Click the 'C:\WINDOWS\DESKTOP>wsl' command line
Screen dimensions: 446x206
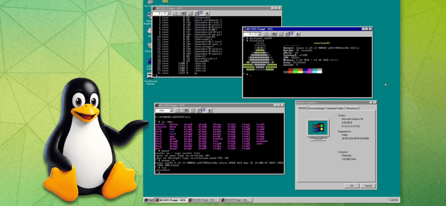point(173,117)
